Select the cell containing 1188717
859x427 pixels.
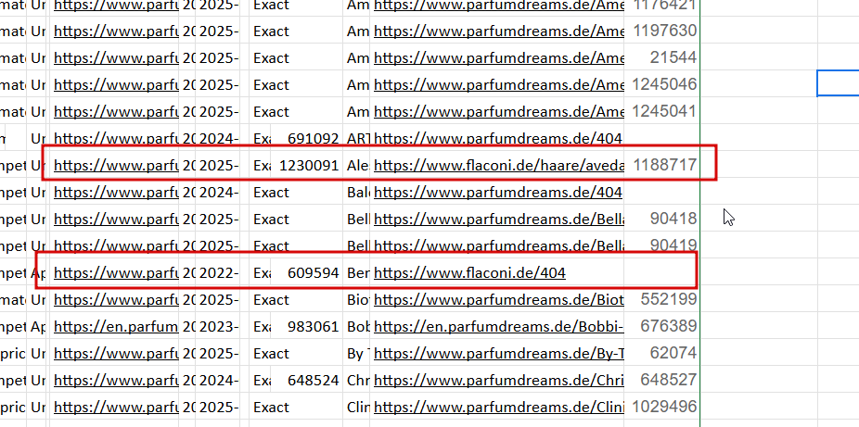tap(662, 165)
